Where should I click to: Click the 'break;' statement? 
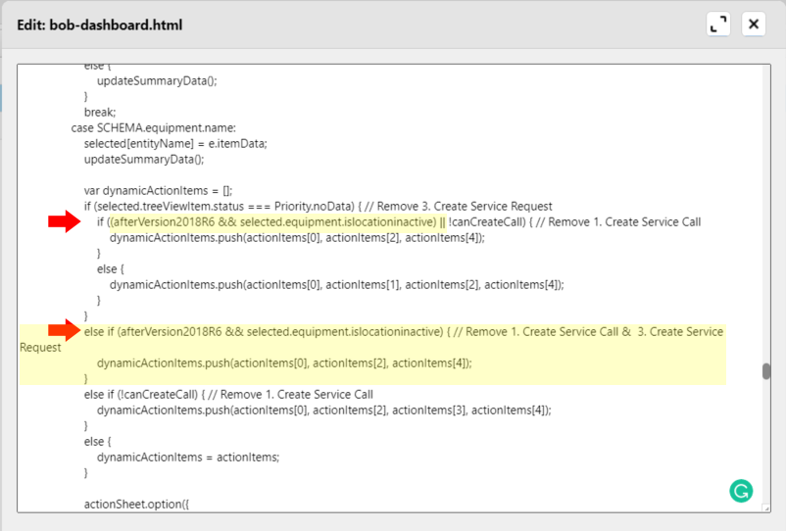point(100,112)
